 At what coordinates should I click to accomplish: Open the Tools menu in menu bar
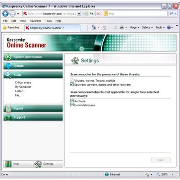pyautogui.click(x=48, y=21)
